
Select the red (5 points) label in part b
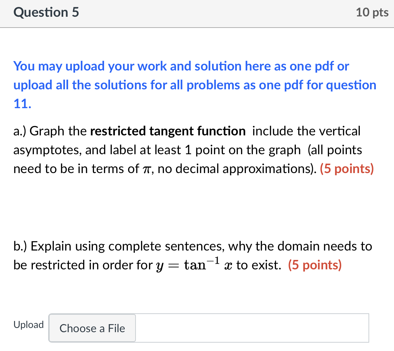pos(314,265)
